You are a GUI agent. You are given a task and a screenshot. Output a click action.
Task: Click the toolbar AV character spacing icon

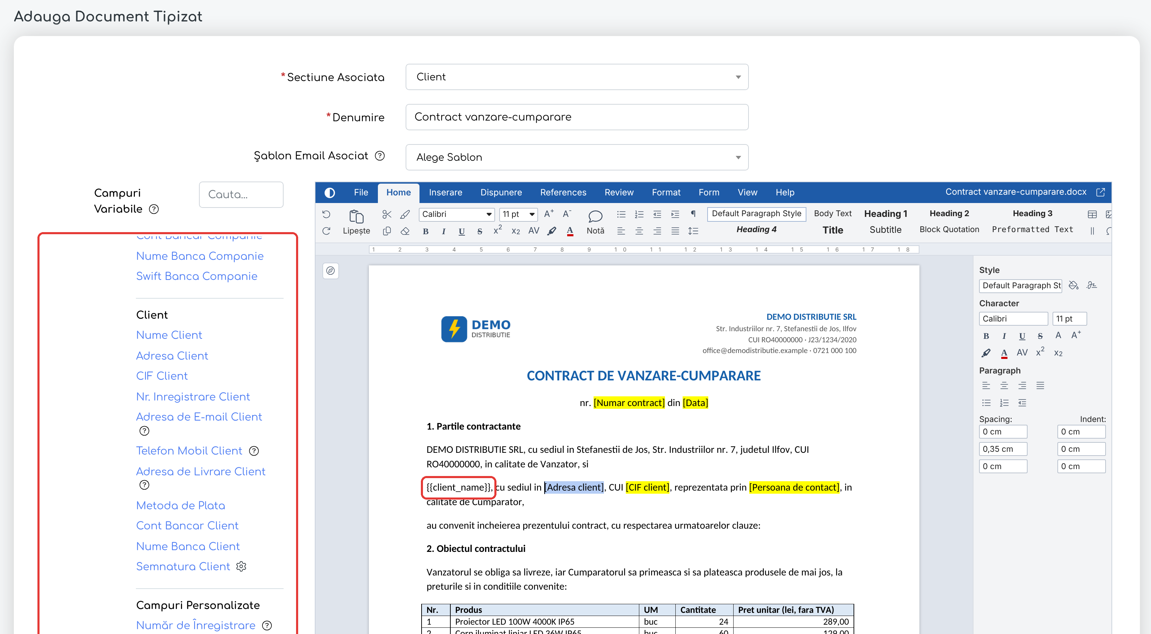(x=534, y=231)
